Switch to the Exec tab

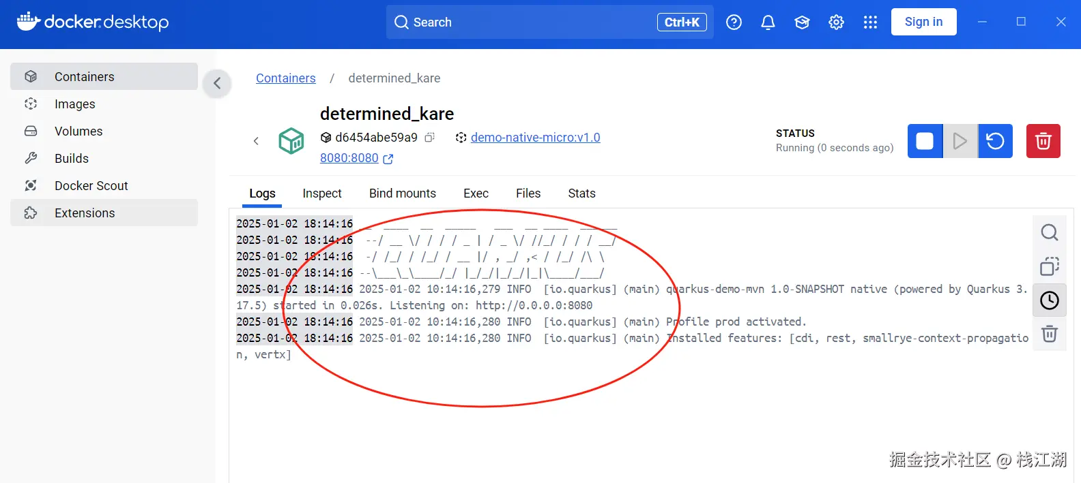click(476, 193)
